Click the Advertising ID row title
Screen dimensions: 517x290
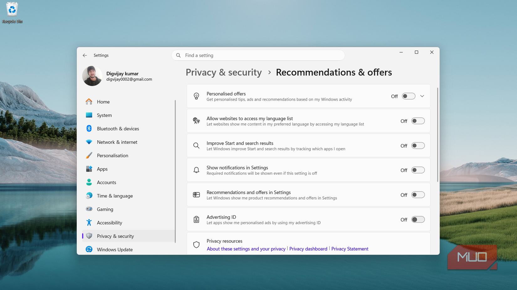coord(221,217)
